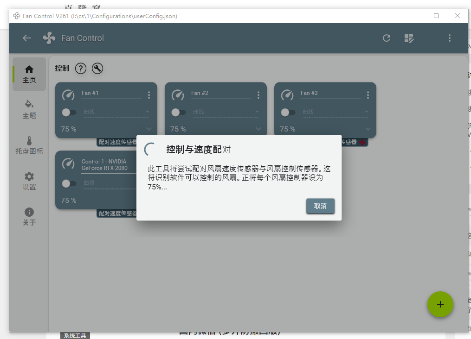Viewport: 471px width, 339px height.
Task: Toggle the Fan #1 switch
Action: pos(70,112)
